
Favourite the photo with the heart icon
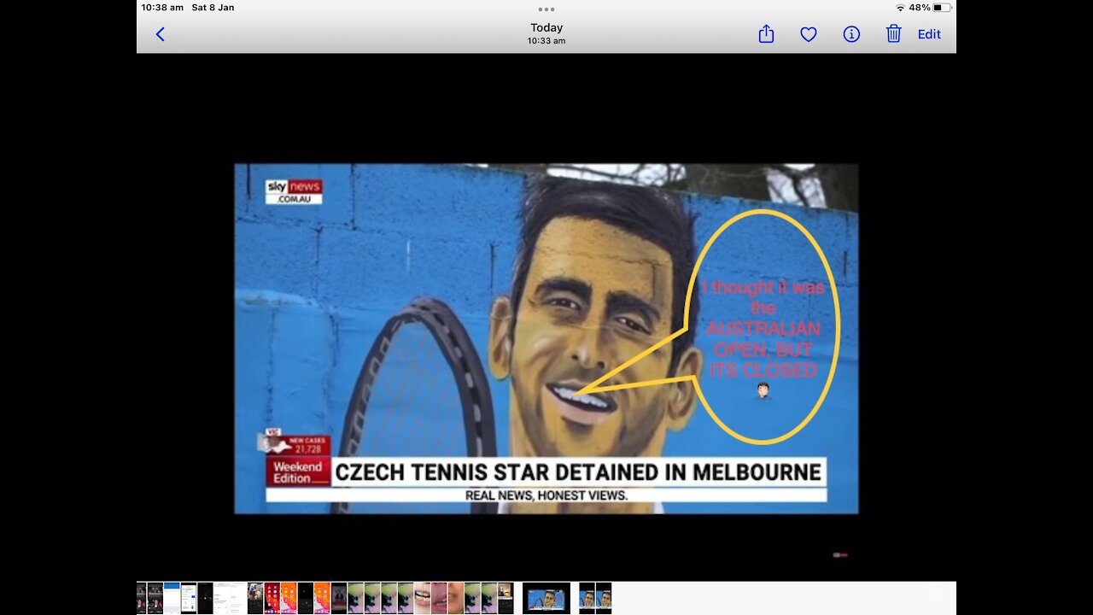point(809,34)
